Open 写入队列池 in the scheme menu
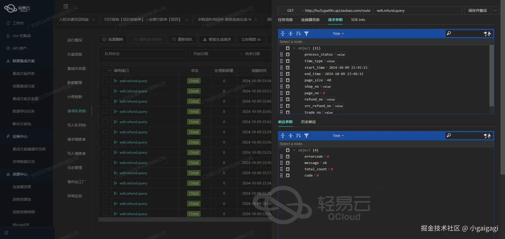The width and height of the screenshot is (505, 239). click(x=77, y=125)
